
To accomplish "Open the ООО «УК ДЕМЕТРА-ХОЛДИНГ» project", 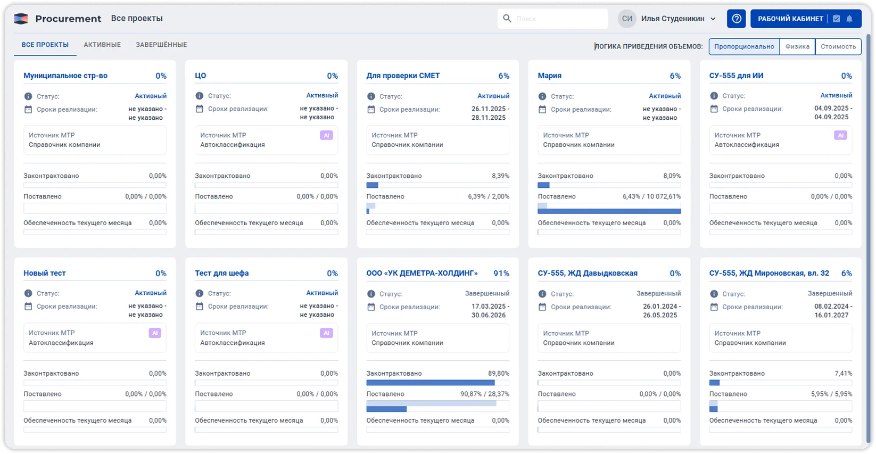I will (422, 273).
